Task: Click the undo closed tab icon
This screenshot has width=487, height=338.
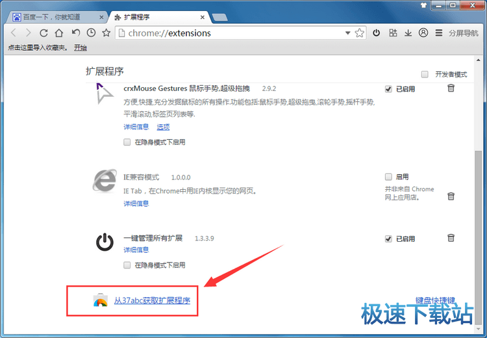Action: tap(75, 32)
